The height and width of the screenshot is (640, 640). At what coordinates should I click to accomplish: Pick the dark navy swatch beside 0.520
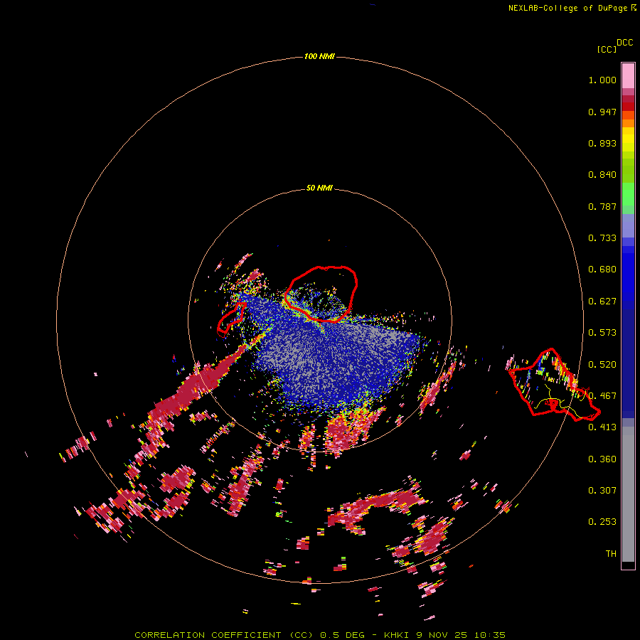click(628, 359)
